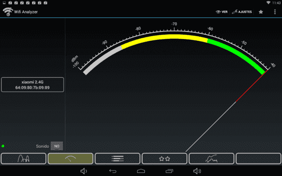Click the -70 label on gauge
The height and width of the screenshot is (176, 282).
pos(174,24)
